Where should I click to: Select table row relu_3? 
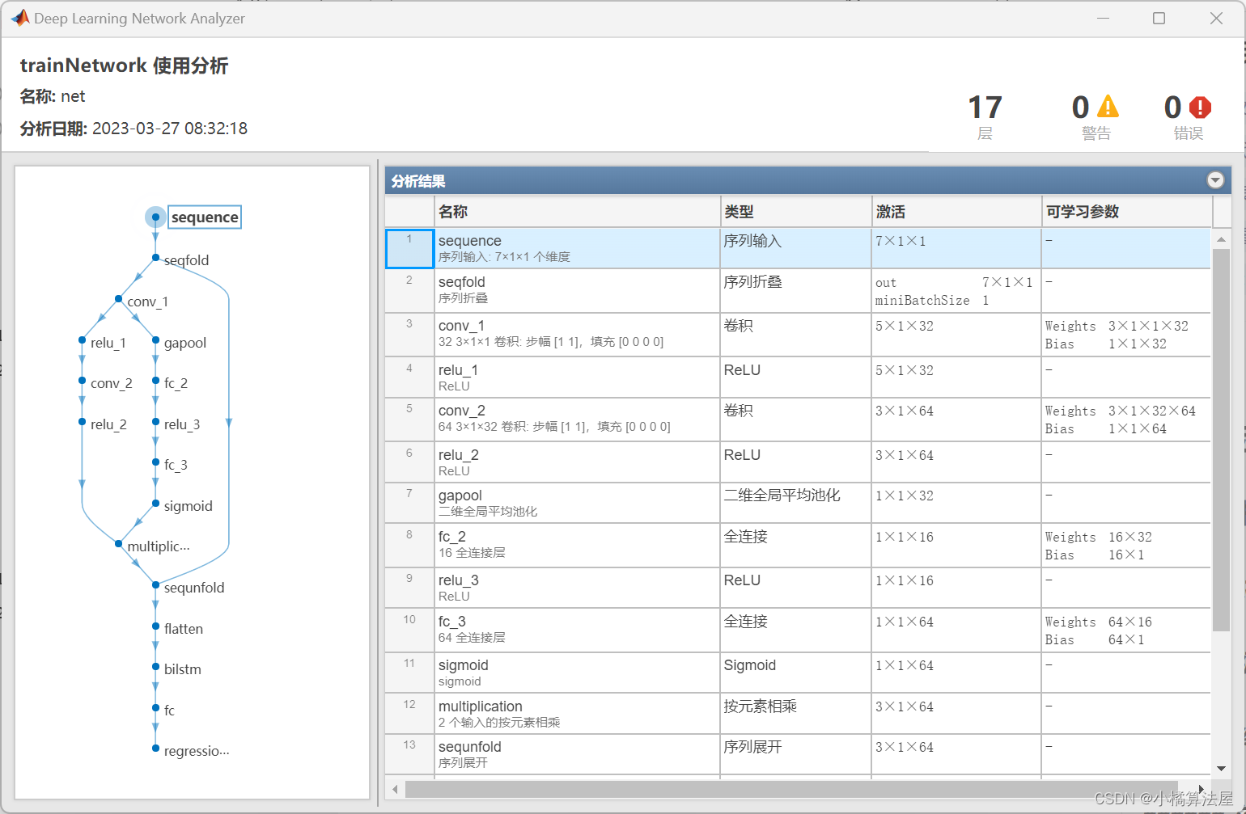[x=798, y=588]
